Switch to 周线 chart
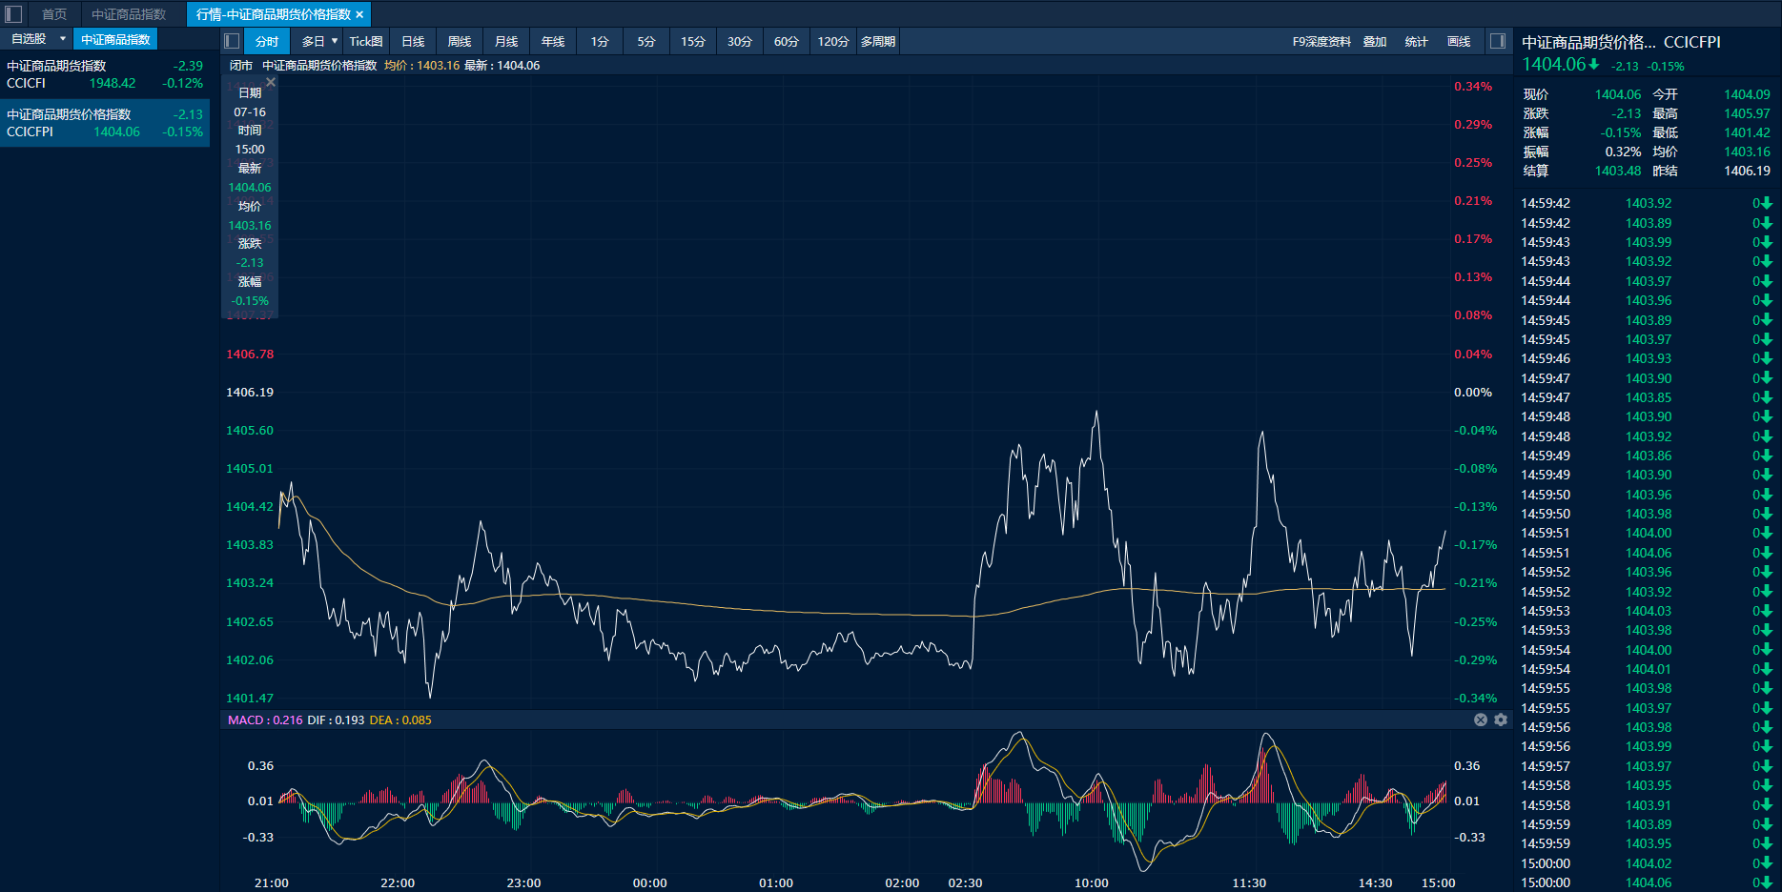This screenshot has width=1782, height=892. tap(460, 41)
